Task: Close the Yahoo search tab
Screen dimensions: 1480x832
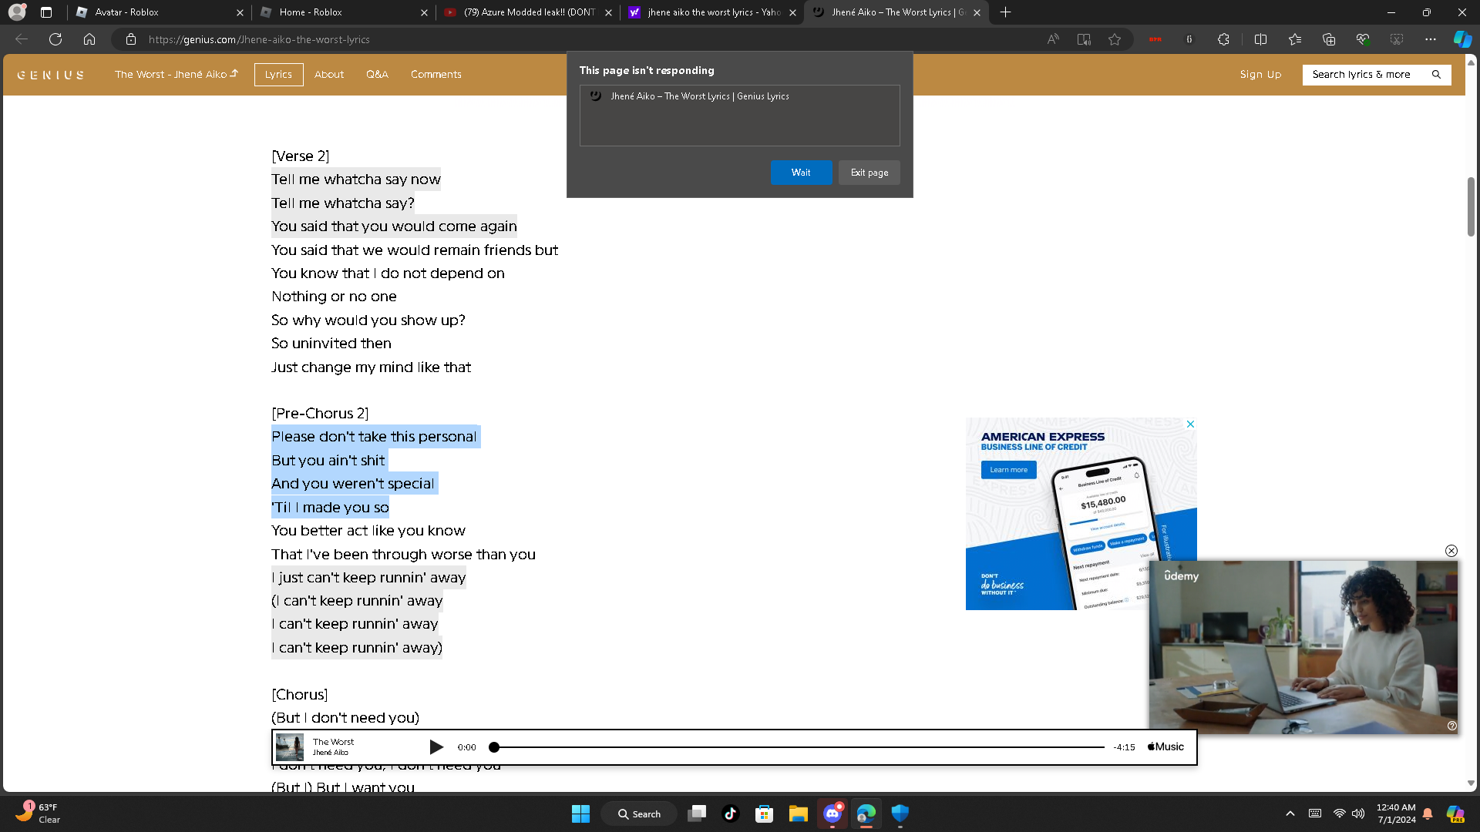Action: (x=792, y=12)
